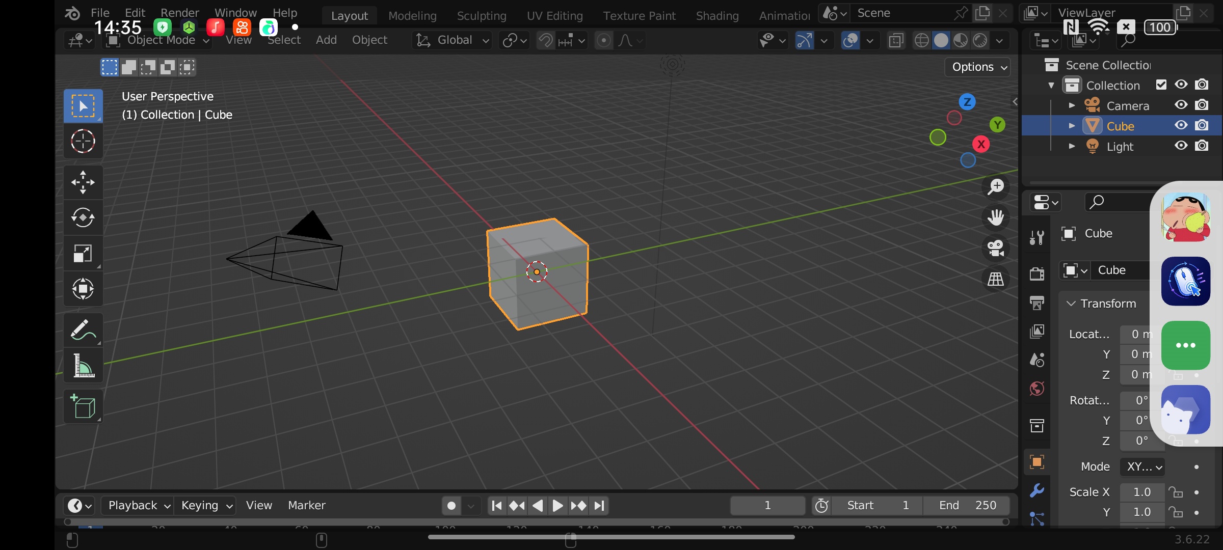
Task: Open the View Layer properties tab
Action: pyautogui.click(x=1037, y=332)
